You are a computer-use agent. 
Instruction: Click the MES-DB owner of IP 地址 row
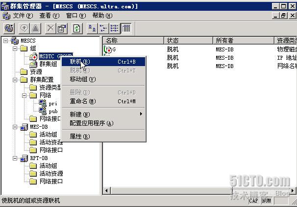tap(224, 58)
